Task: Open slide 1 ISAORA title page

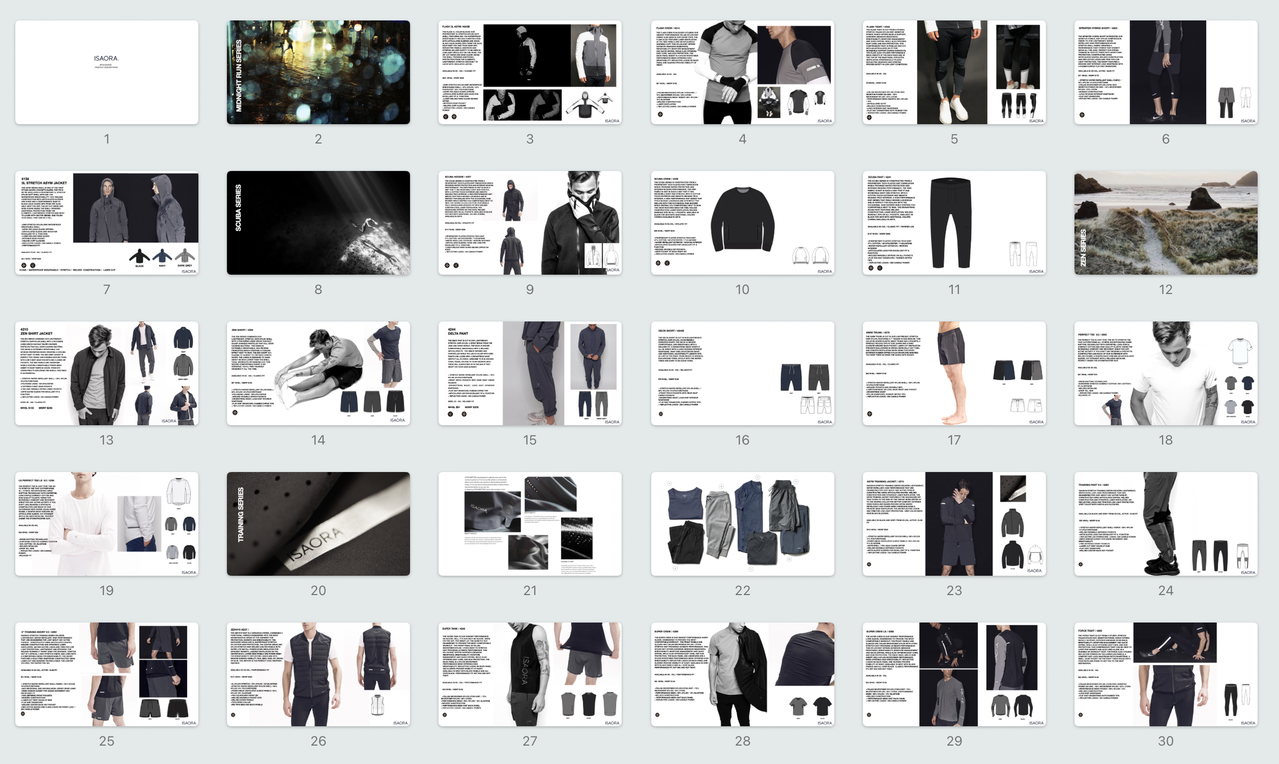Action: pos(106,72)
